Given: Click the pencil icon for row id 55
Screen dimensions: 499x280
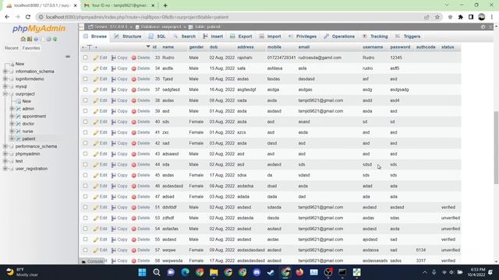Looking at the screenshot, I should coord(96,240).
